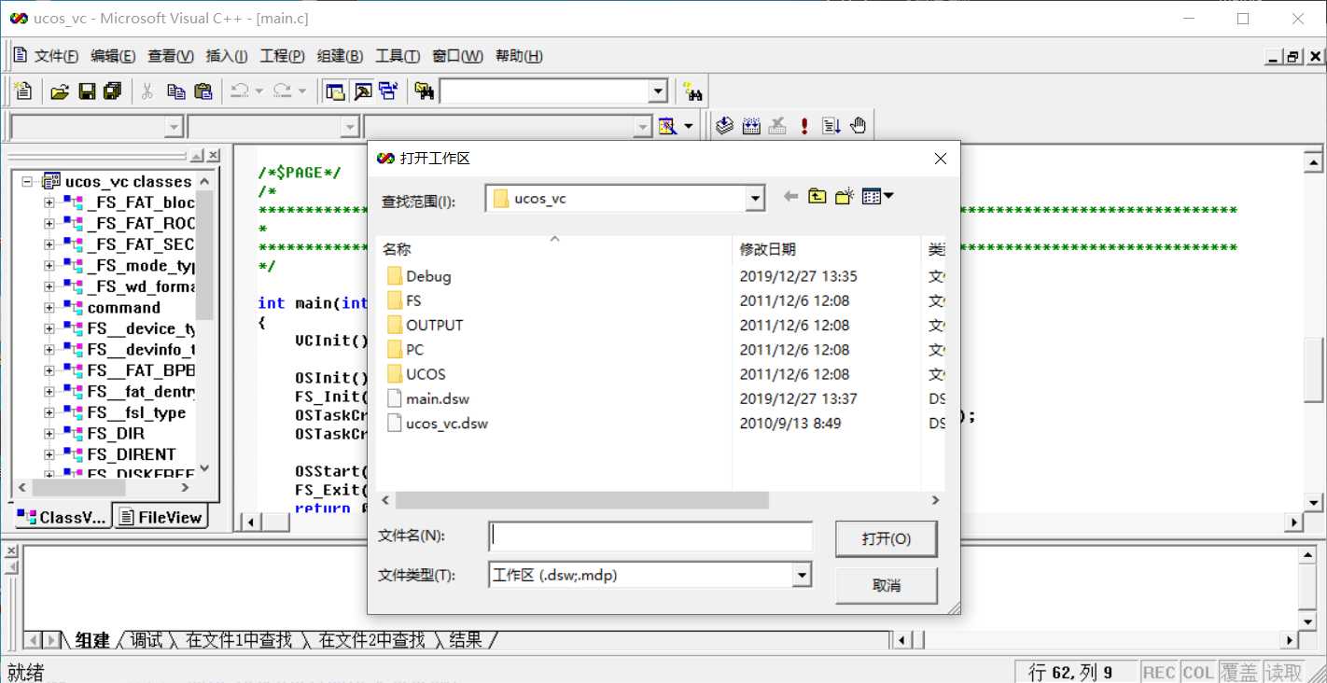
Task: Collapse the ucos_vc classes root node
Action: (27, 181)
